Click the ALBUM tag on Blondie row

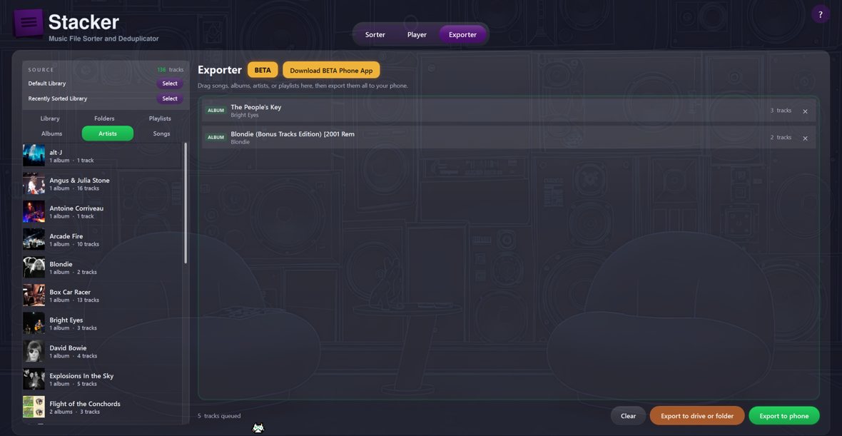tap(216, 138)
